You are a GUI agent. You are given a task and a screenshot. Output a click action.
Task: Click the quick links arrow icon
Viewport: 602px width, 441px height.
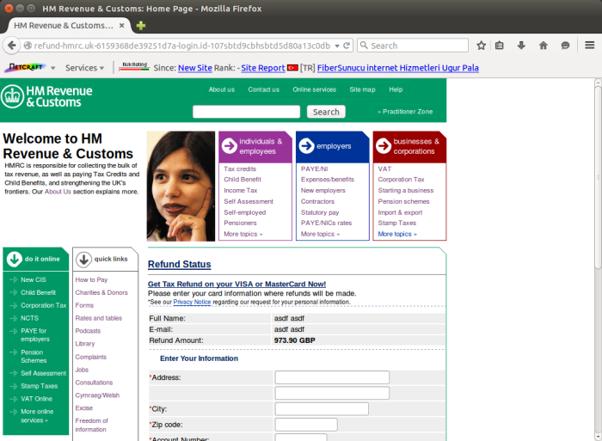coord(83,260)
